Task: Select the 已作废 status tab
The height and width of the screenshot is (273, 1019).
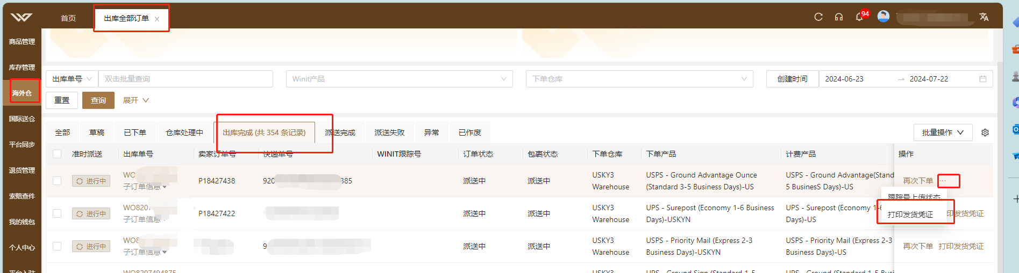Action: 469,132
